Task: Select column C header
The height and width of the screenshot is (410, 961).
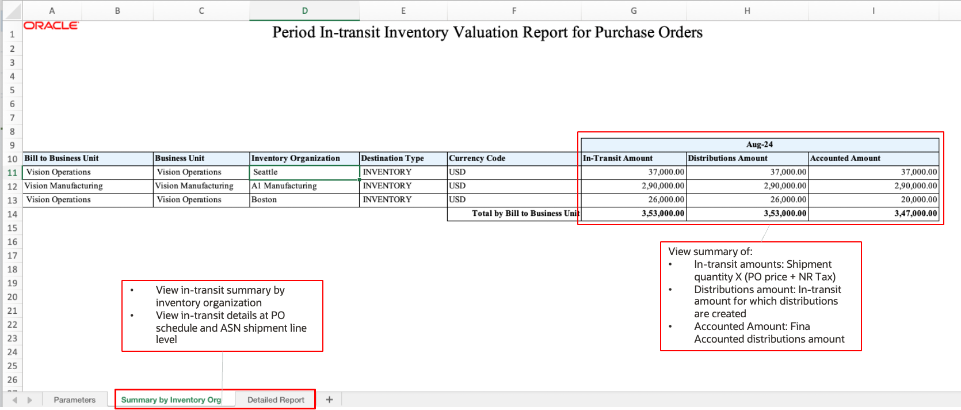Action: (x=201, y=10)
